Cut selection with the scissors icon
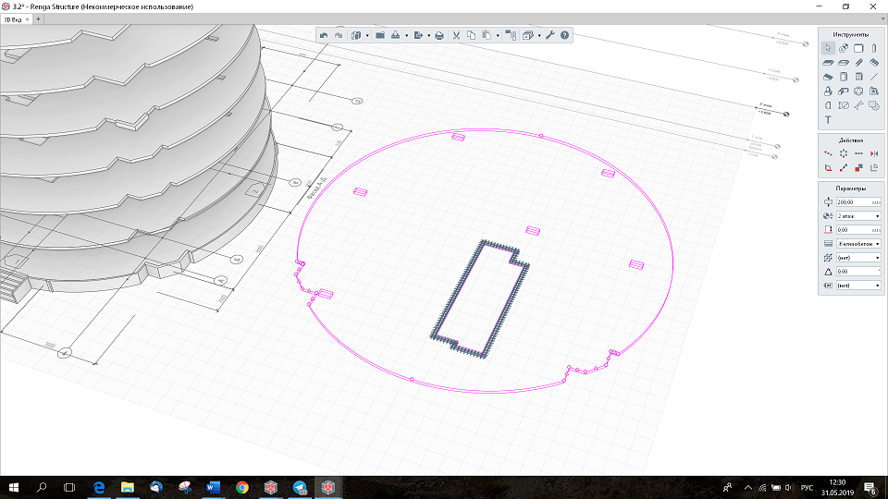Screen dimensions: 888x499 (456, 35)
